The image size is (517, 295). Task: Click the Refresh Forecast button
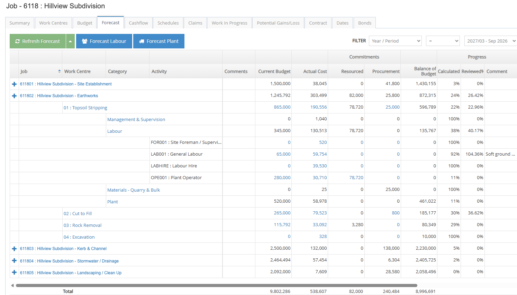(38, 41)
